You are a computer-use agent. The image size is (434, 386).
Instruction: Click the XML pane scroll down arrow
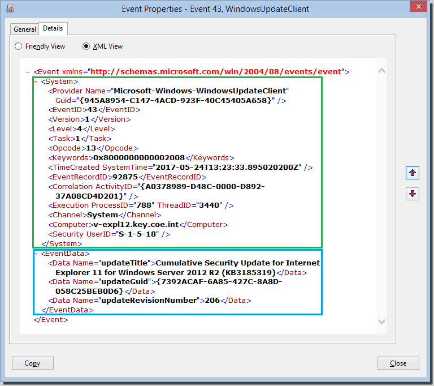pyautogui.click(x=381, y=321)
